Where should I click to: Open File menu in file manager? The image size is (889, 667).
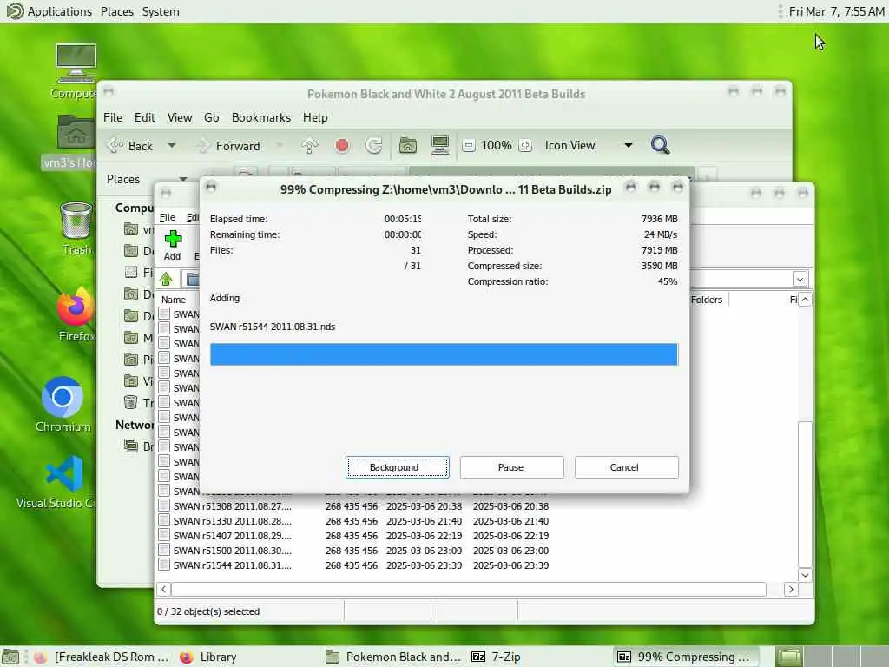point(112,117)
